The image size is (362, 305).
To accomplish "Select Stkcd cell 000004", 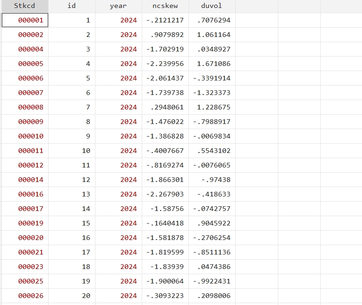I will [25, 49].
